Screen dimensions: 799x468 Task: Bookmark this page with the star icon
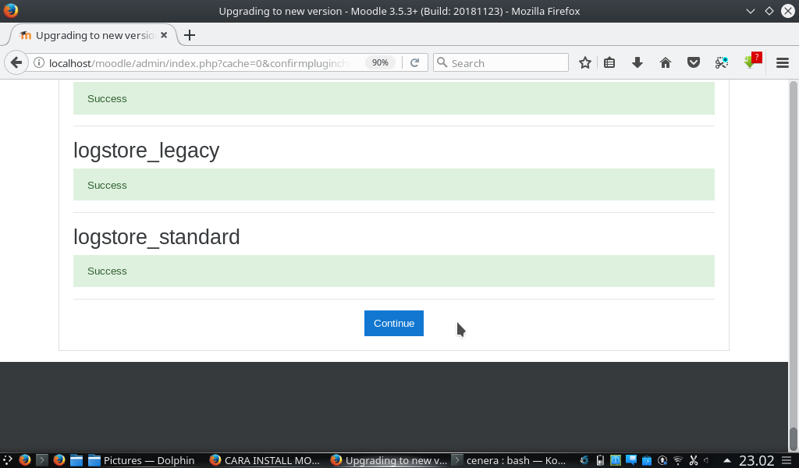[585, 62]
